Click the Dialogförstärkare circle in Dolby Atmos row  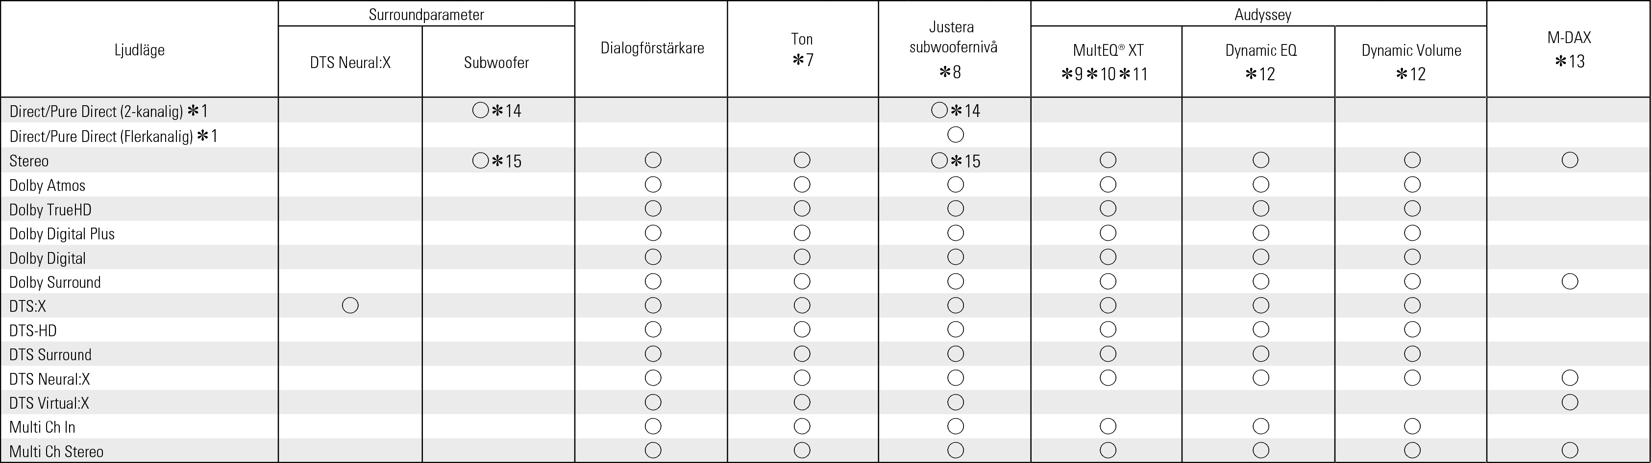coord(652,185)
